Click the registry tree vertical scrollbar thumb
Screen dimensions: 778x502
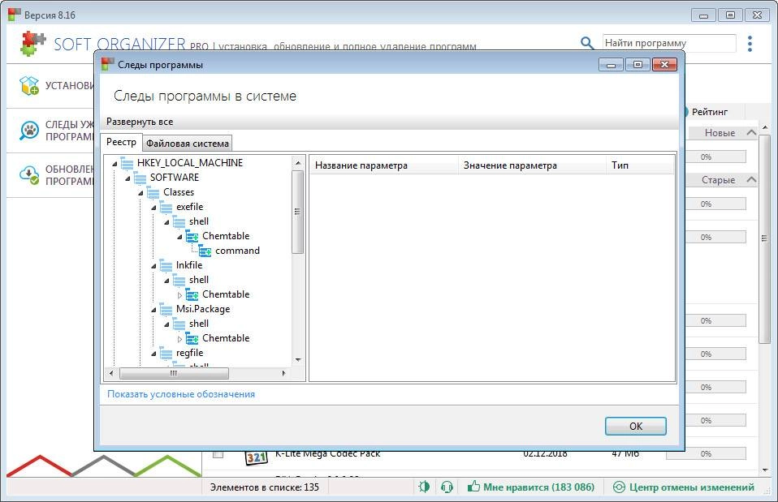point(298,212)
